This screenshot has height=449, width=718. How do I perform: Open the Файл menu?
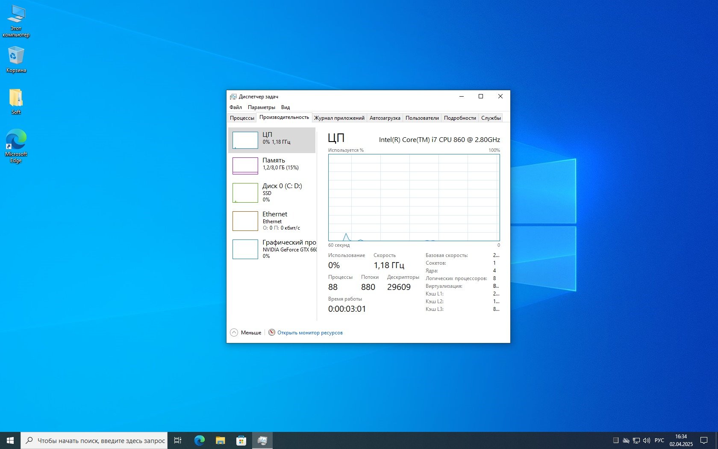point(235,107)
